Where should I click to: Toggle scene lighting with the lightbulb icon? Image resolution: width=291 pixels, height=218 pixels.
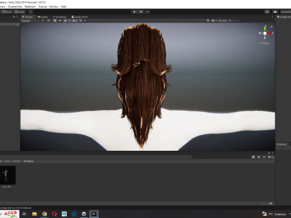pyautogui.click(x=55, y=21)
